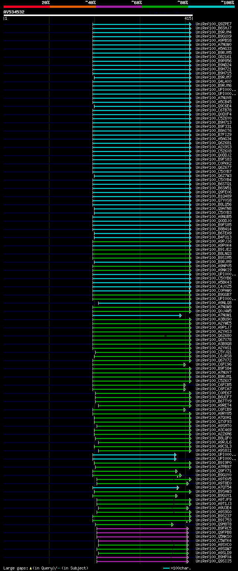This screenshot has height=571, width=238.
Task: Select hit label UniRef100_C6TB78
Action: pyautogui.click(x=213, y=110)
